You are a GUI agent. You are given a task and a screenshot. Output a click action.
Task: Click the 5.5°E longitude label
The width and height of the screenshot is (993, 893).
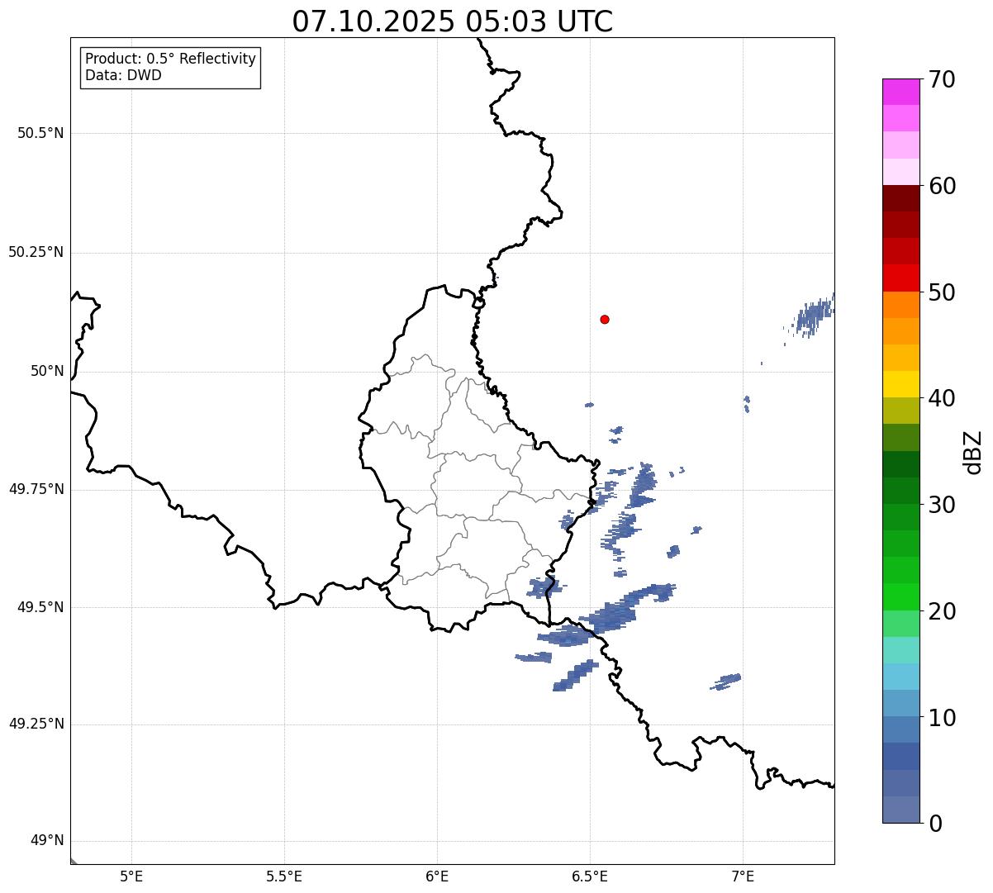click(x=284, y=876)
